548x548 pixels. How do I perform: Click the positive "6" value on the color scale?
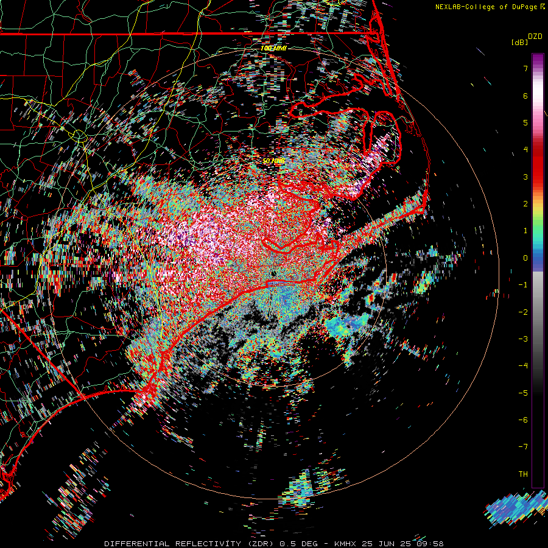(525, 96)
